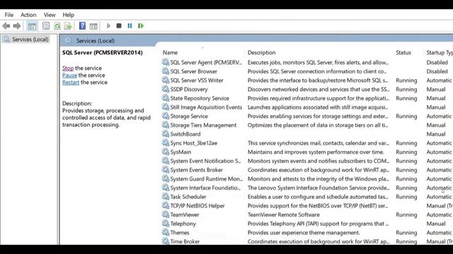
Task: Toggle Show/Hide Action Pane icon
Action: pyautogui.click(x=93, y=26)
